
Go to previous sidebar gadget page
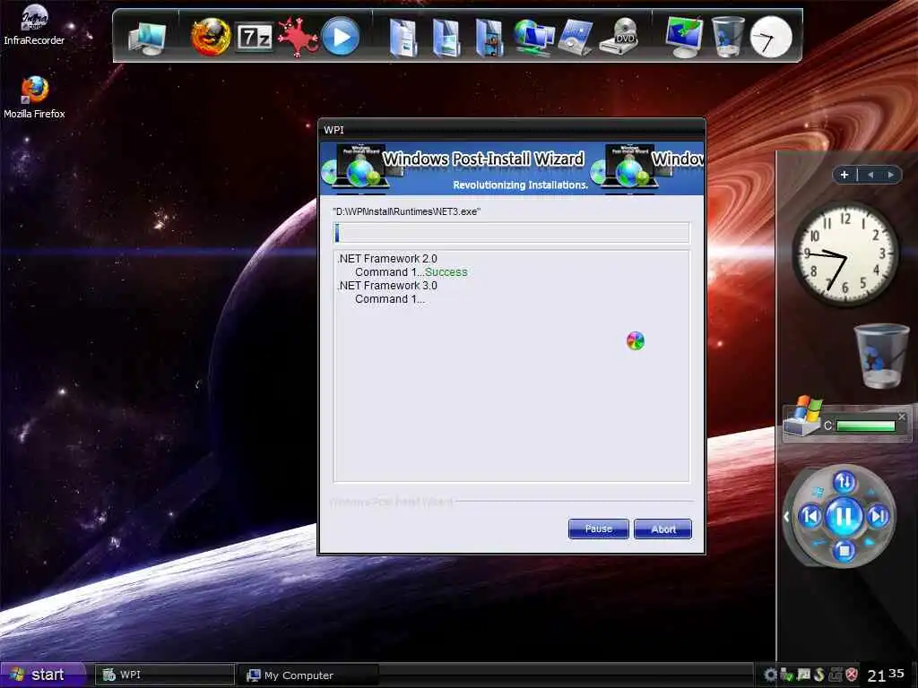870,175
